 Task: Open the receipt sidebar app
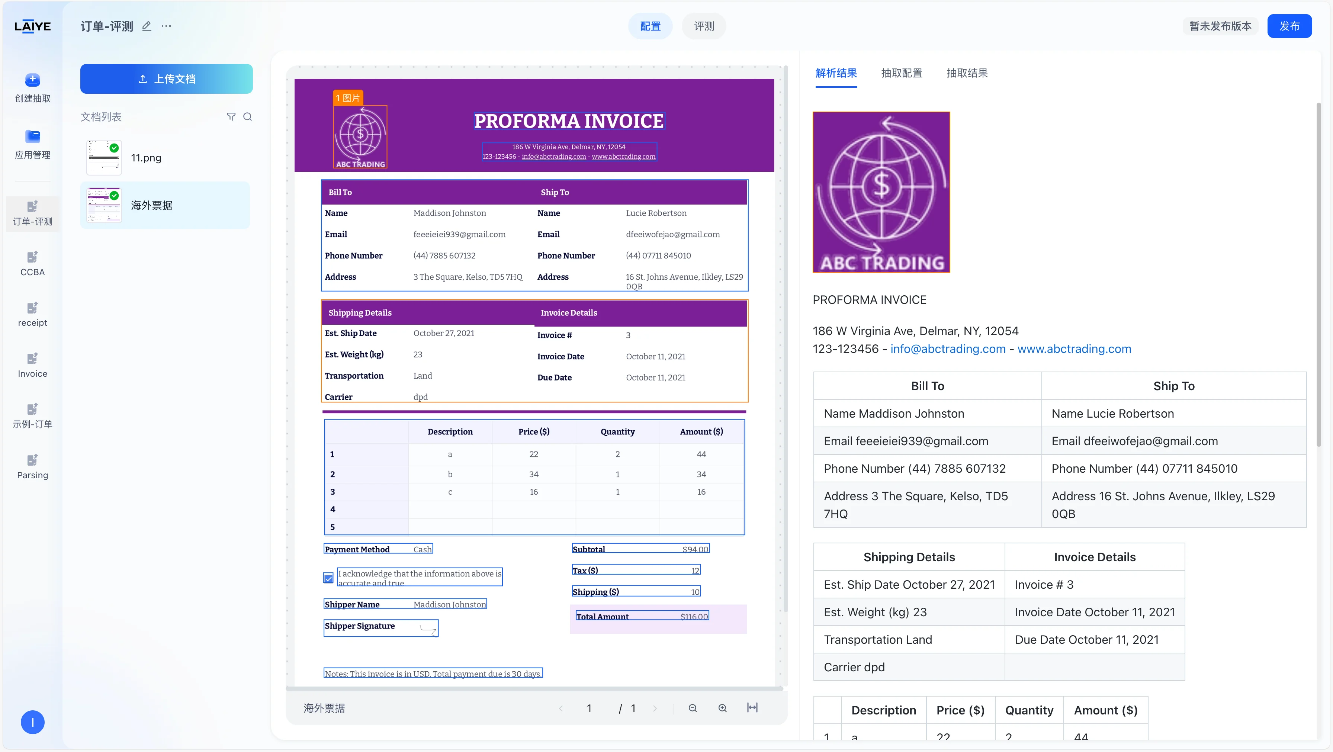coord(33,315)
